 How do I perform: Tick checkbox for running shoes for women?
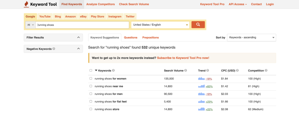click(91, 78)
